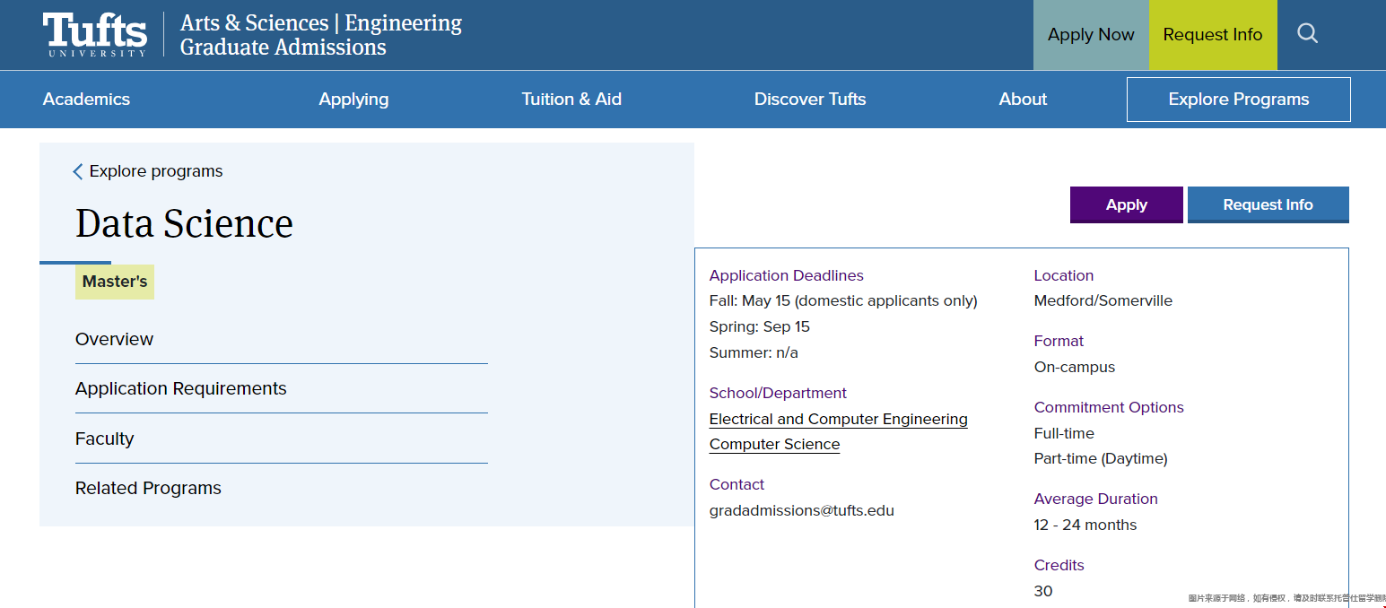Click gradadmissions@tufts.edu contact email
The height and width of the screenshot is (608, 1386).
pos(801,510)
